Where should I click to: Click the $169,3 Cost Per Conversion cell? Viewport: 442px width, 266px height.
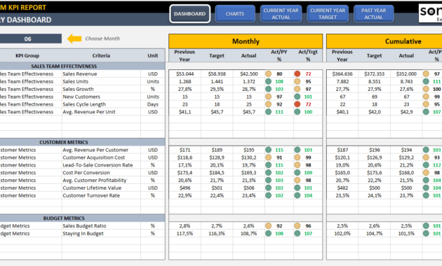click(249, 173)
